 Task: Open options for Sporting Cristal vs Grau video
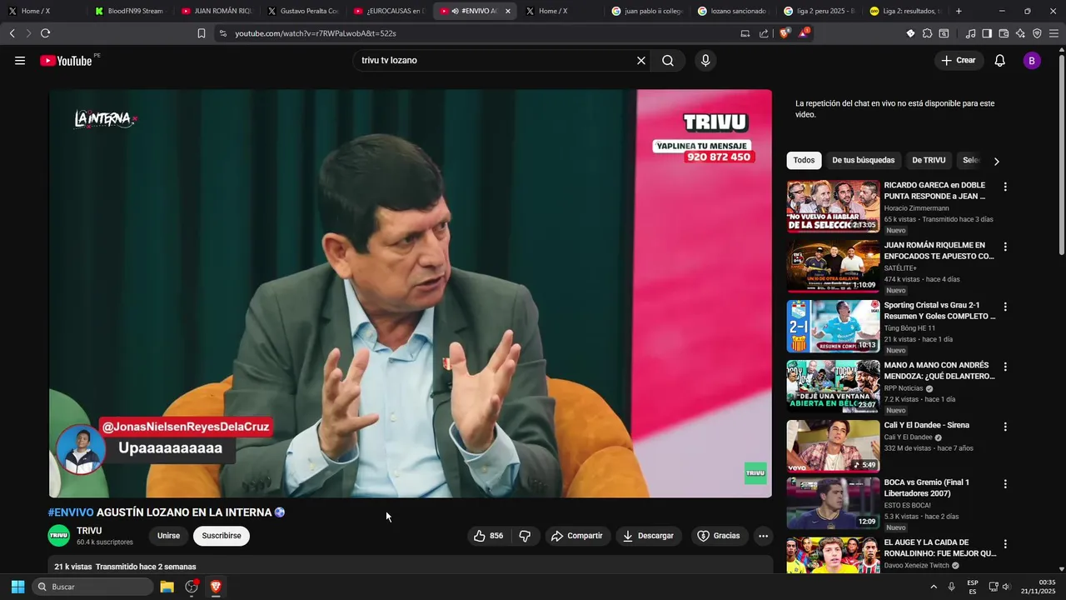click(1005, 307)
